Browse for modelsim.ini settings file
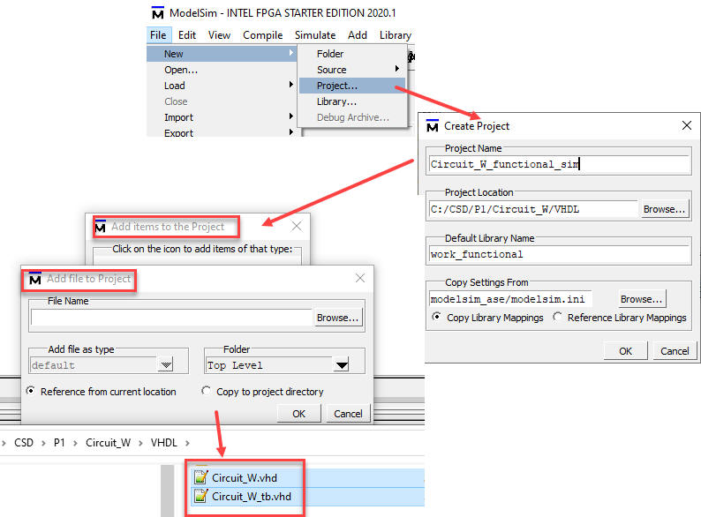Screen dimensions: 701x517 click(641, 299)
